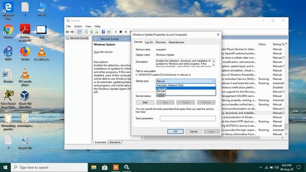Show hidden icons chevron in system tray

[x=261, y=167]
